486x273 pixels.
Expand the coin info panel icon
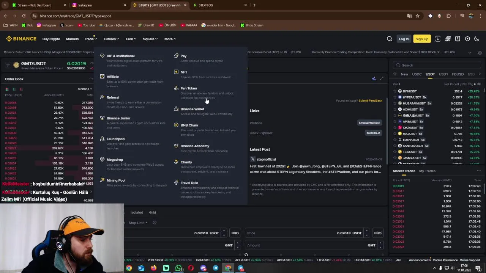[x=382, y=78]
